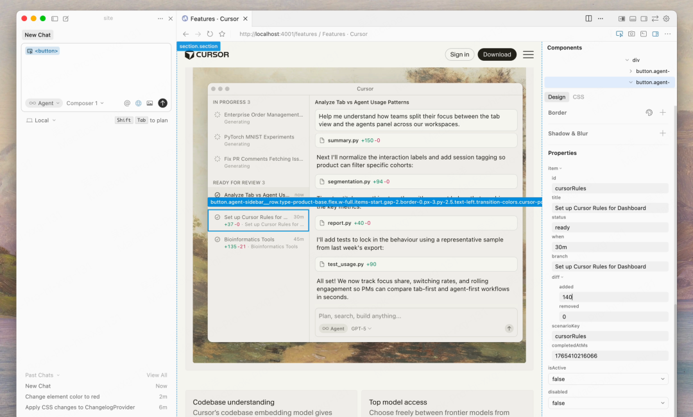Screen dimensions: 693x417
Task: Click the CURSOR logo on the page
Action: tap(207, 54)
